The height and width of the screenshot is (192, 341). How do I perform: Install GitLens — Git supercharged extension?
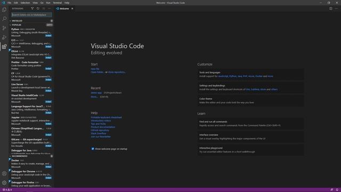click(x=48, y=146)
